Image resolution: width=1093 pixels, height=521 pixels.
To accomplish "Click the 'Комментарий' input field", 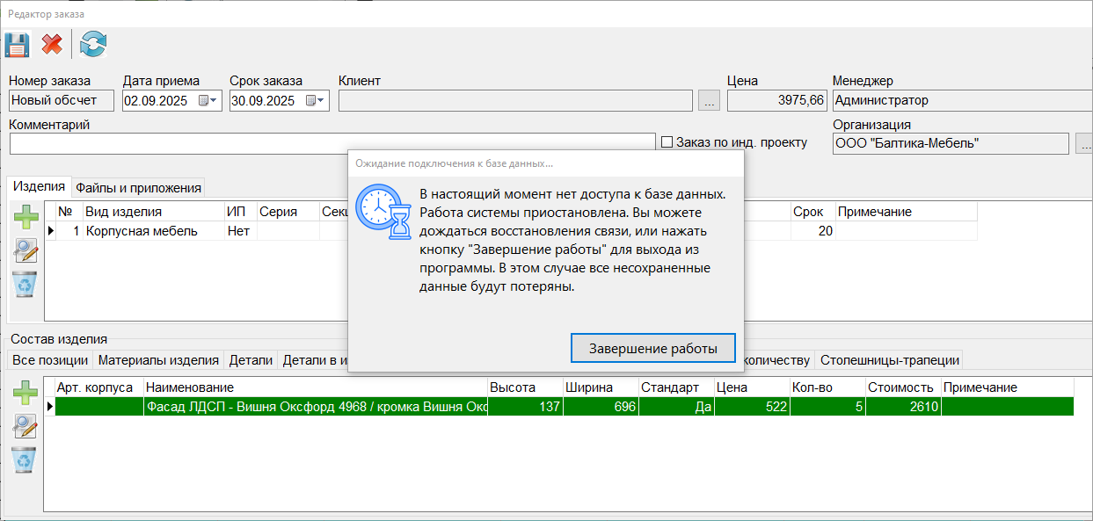I will tap(332, 143).
